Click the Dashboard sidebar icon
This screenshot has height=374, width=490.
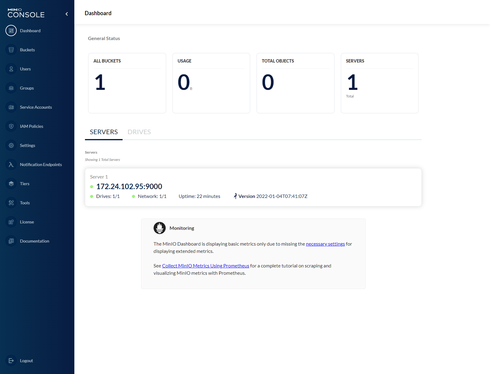[11, 31]
